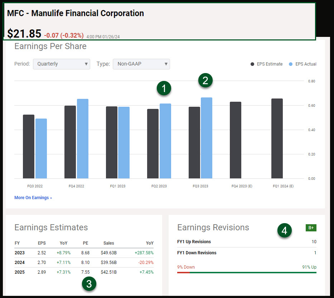Click the FY1 Up Revisions row
This screenshot has height=298, width=334.
[247, 242]
